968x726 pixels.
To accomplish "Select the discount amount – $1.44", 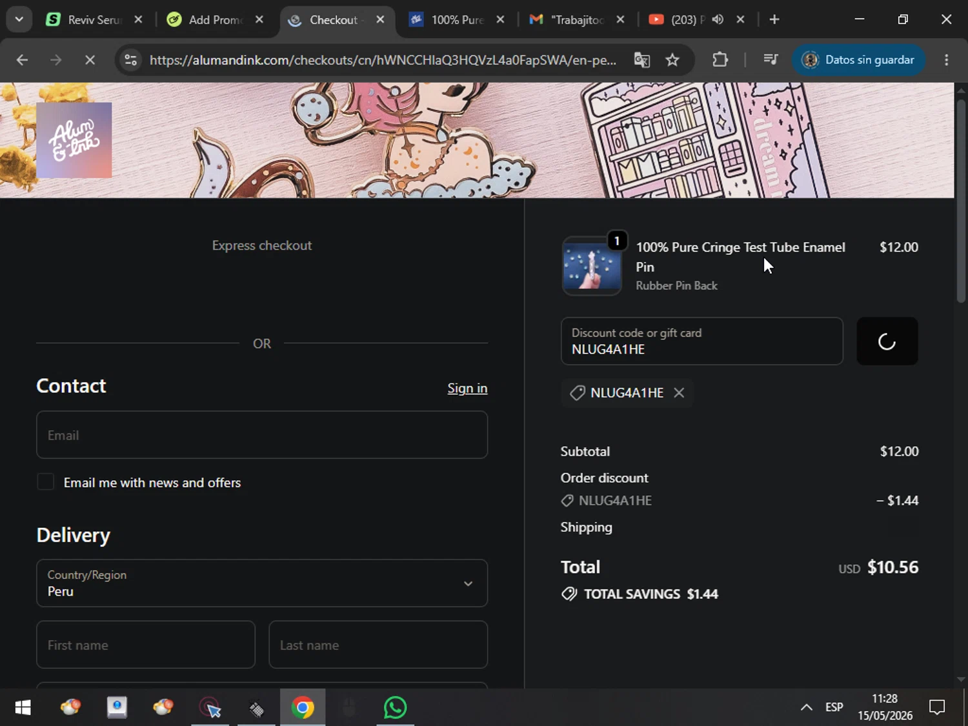I will [897, 501].
